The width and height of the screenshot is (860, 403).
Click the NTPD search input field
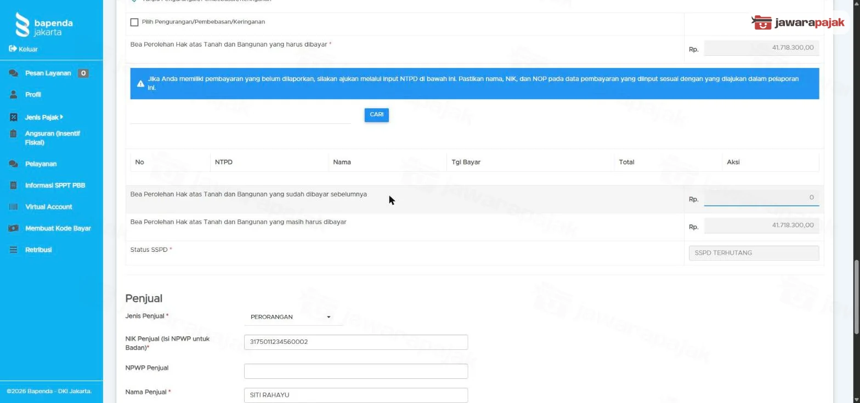click(x=240, y=116)
